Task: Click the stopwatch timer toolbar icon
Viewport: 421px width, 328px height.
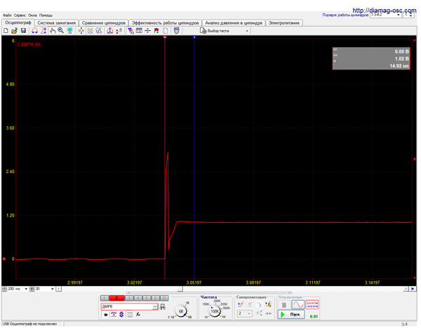Action: pos(176,31)
